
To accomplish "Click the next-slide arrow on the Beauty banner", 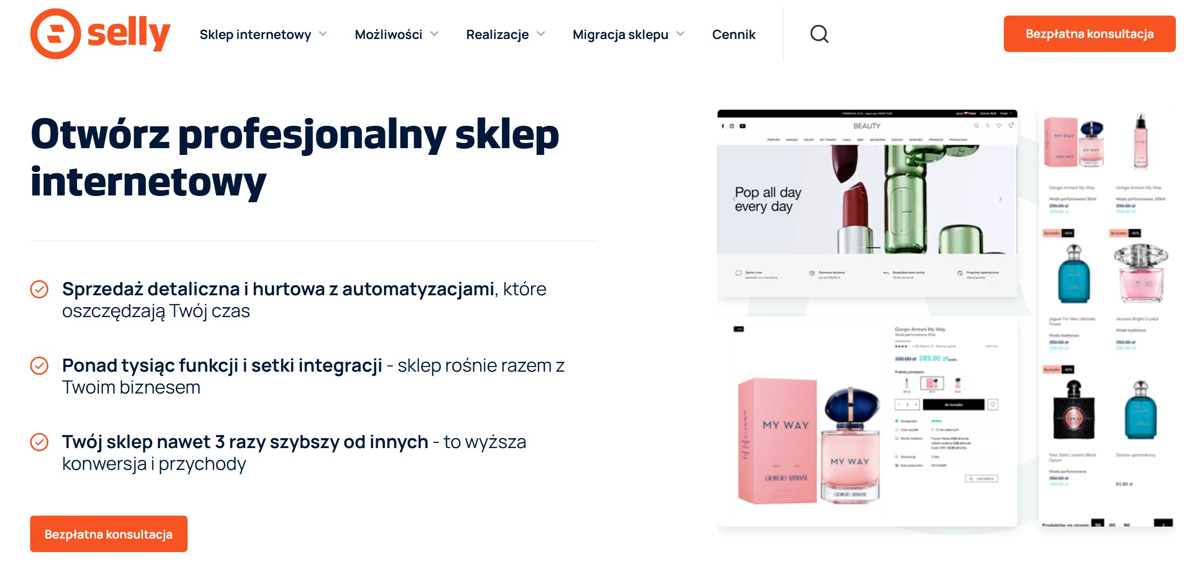I will (1000, 199).
